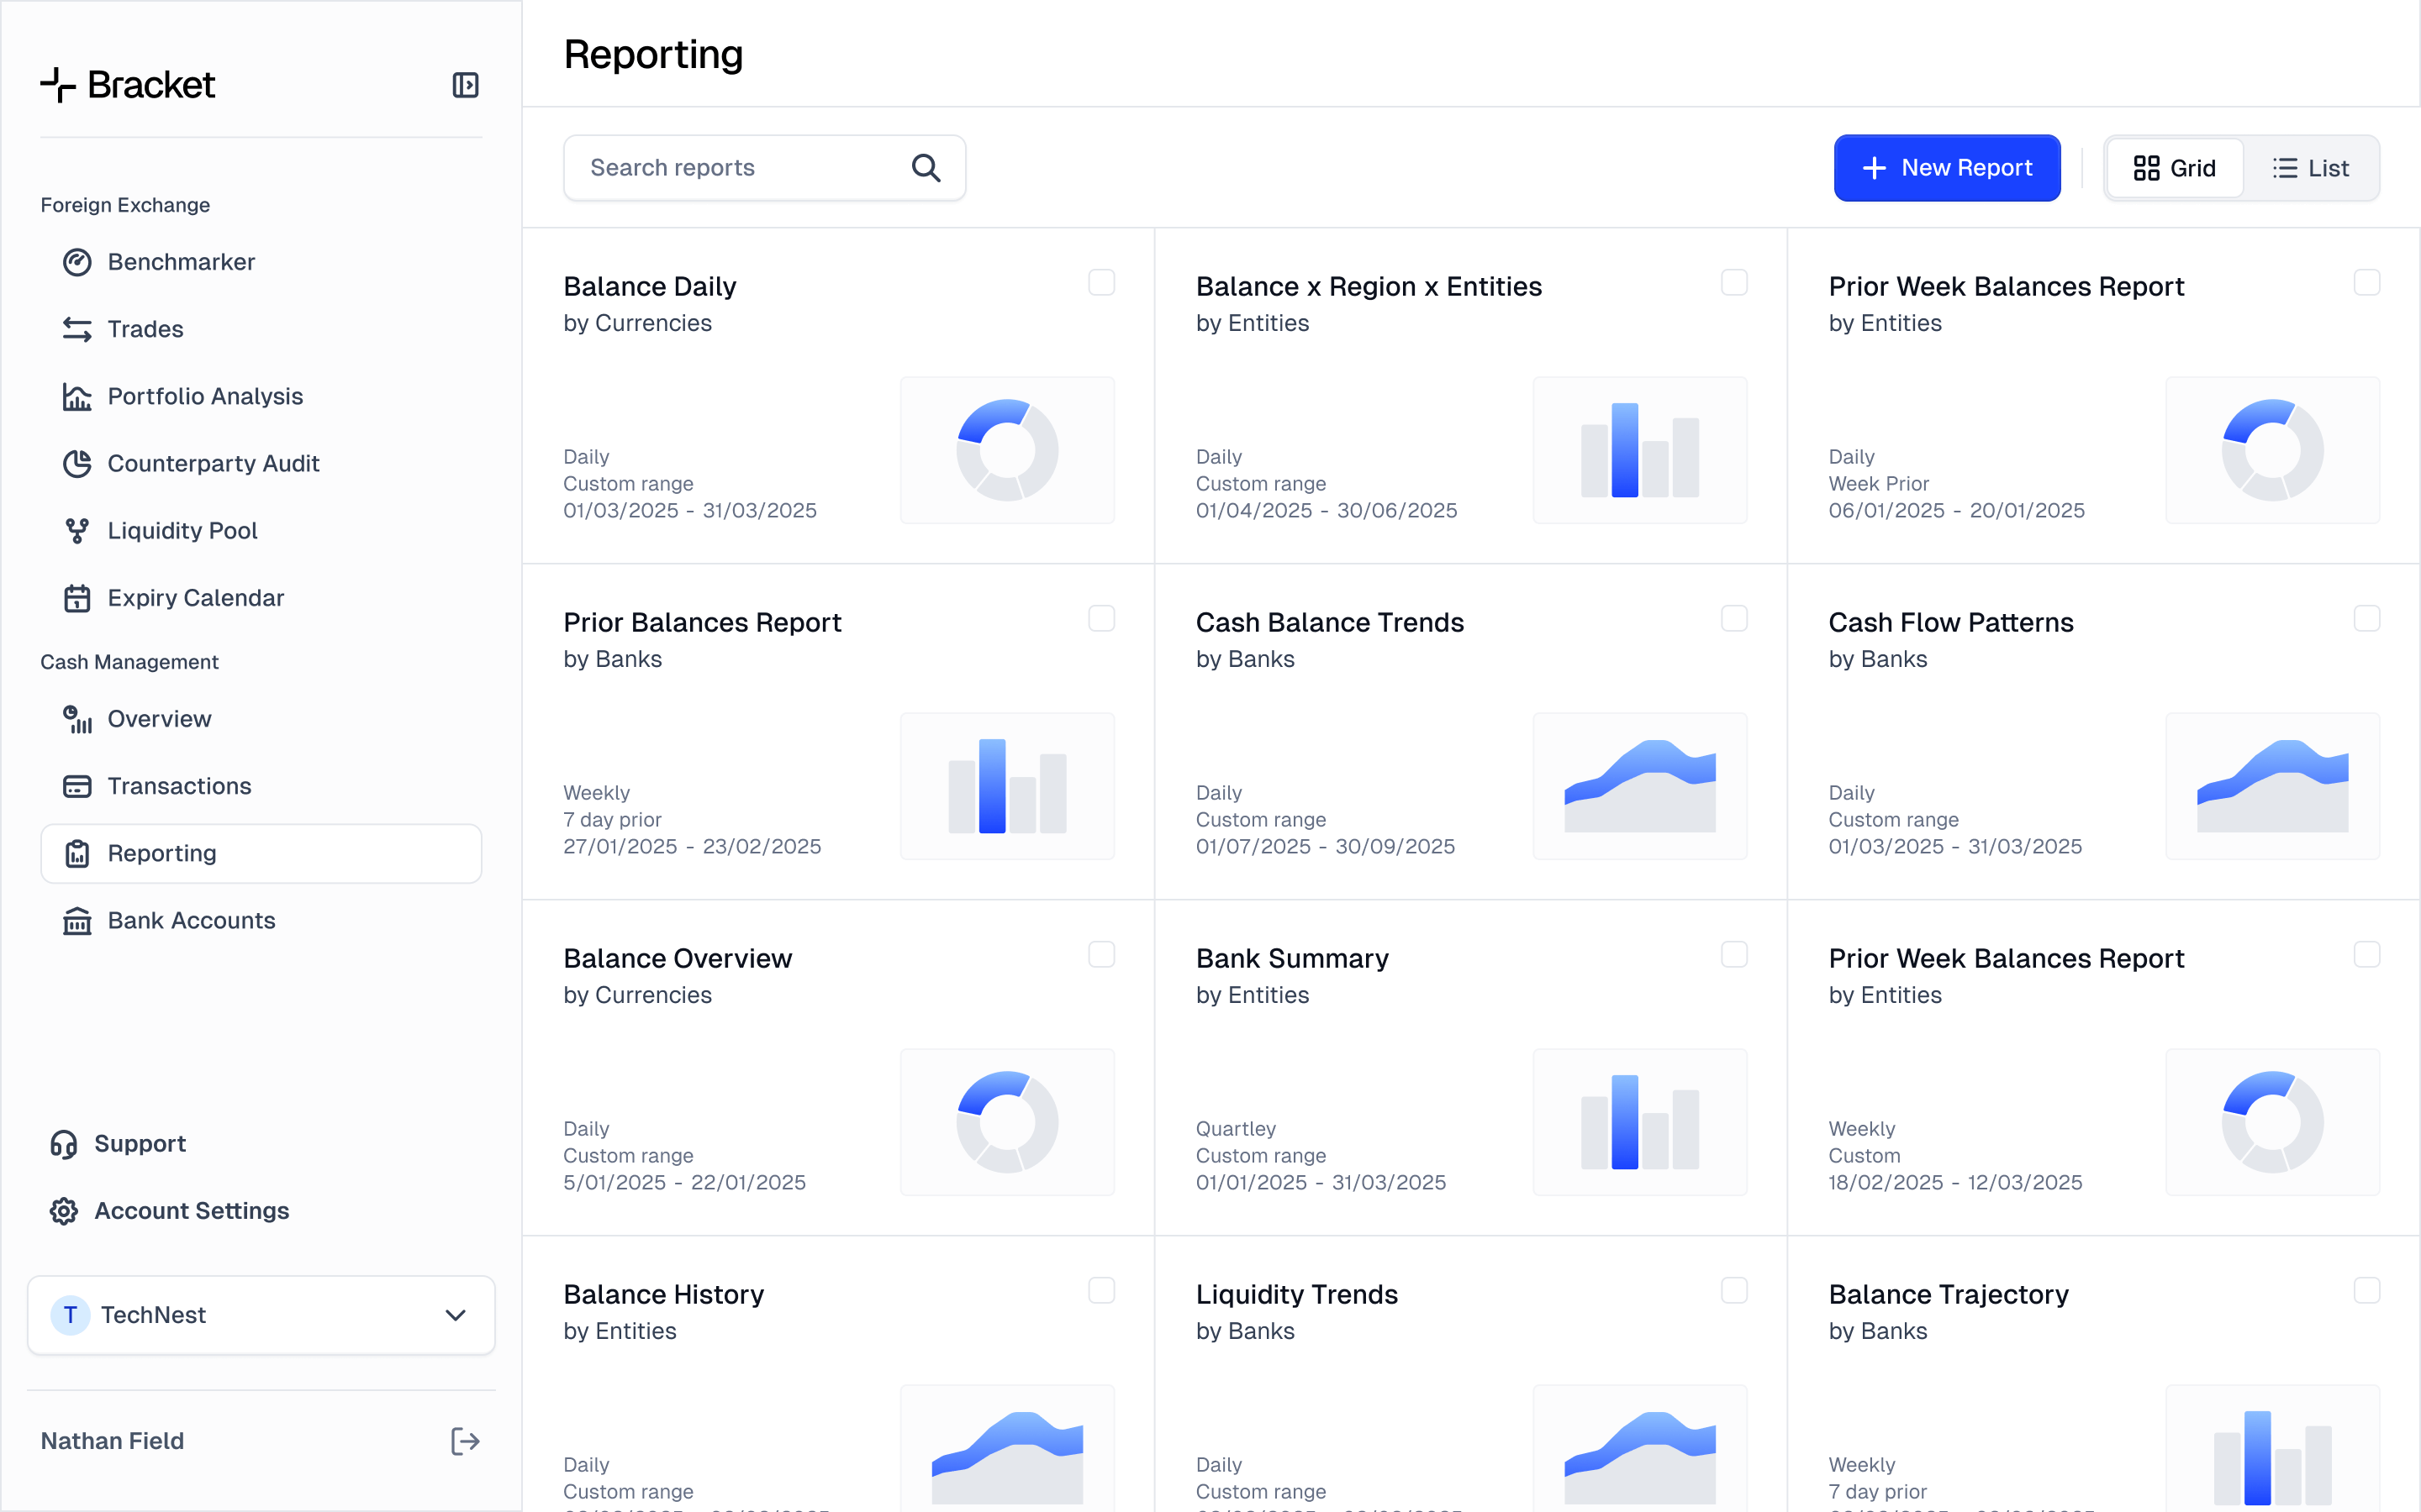Click the Trades arrows icon
The height and width of the screenshot is (1512, 2421).
pos(77,329)
